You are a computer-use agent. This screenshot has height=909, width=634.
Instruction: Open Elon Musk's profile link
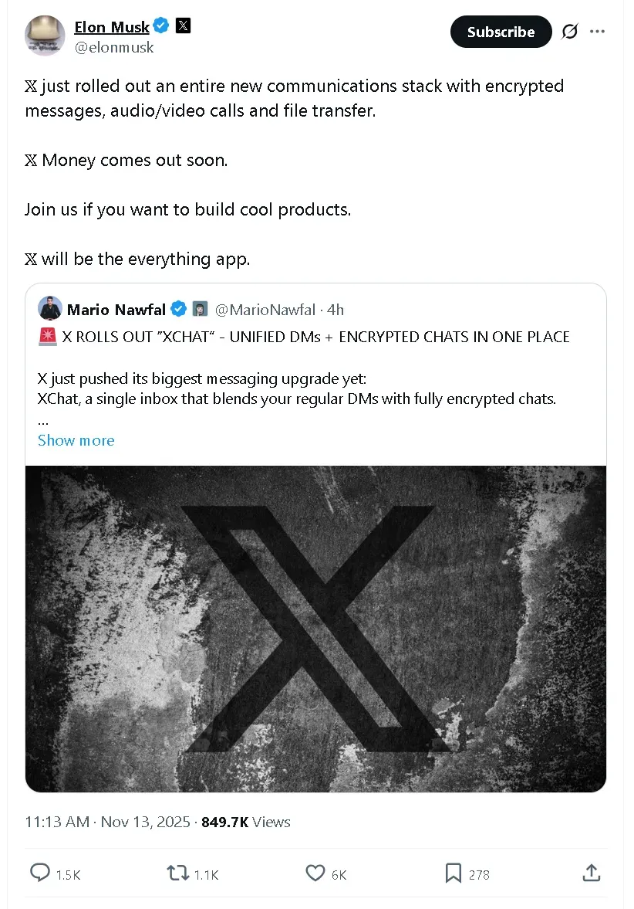[x=112, y=27]
